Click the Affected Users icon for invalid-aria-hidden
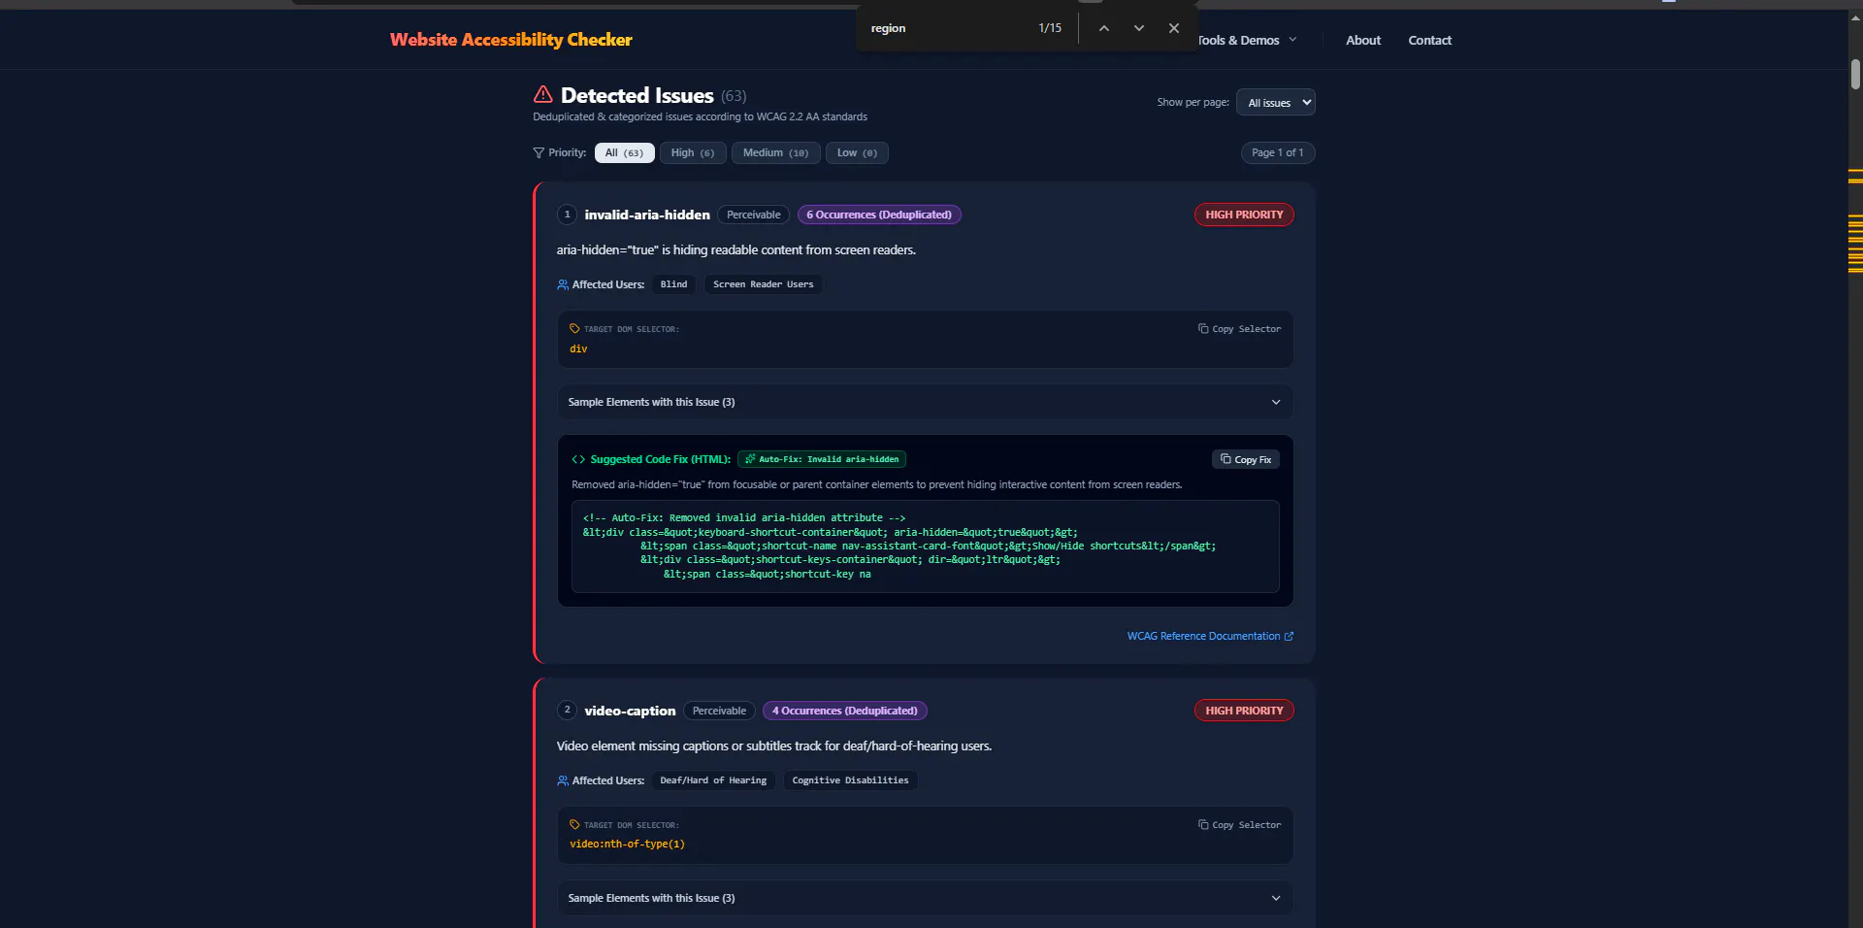Screen dimensions: 1863x928 (x=563, y=284)
